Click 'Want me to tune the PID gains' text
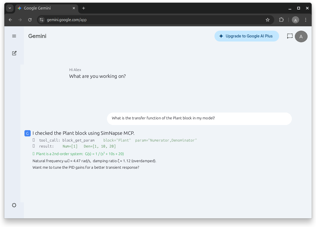Viewport: 316px width, 227px height. 86,167
